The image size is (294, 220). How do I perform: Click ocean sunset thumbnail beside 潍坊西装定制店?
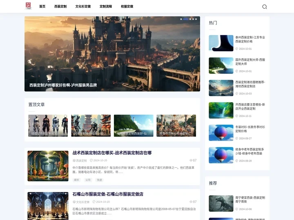pos(221,88)
